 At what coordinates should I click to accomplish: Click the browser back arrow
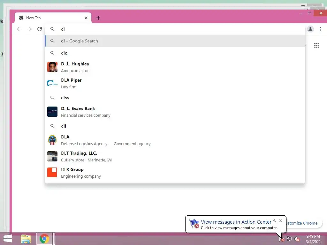tap(19, 29)
